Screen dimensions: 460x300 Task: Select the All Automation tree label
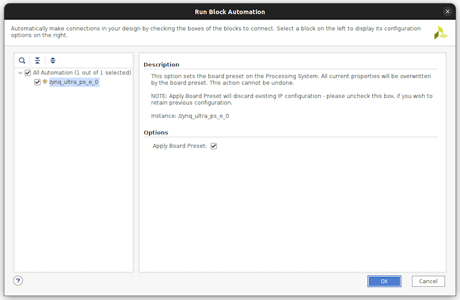click(81, 73)
